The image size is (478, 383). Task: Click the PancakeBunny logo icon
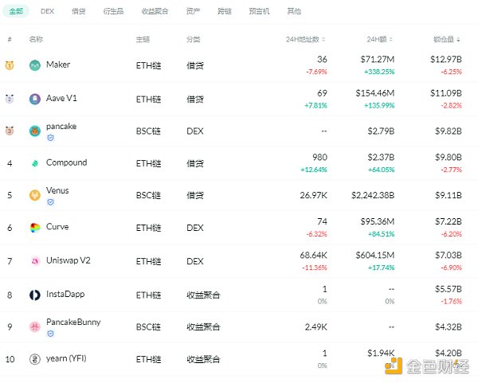tap(35, 327)
